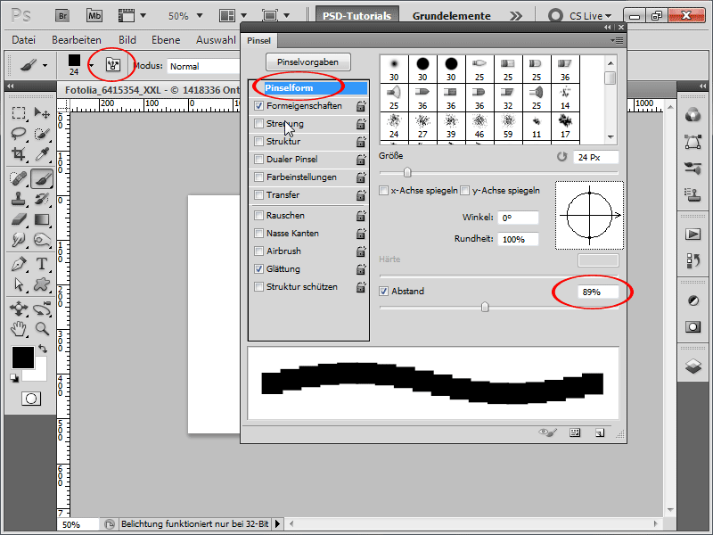Select the Path Selection tool
This screenshot has height=535, width=713.
point(18,284)
